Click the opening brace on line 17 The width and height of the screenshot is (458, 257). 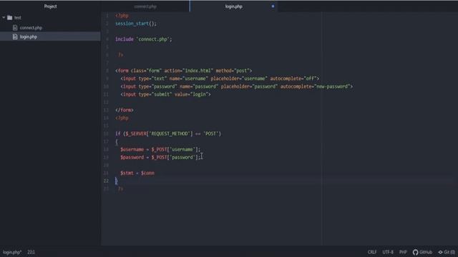click(x=117, y=141)
